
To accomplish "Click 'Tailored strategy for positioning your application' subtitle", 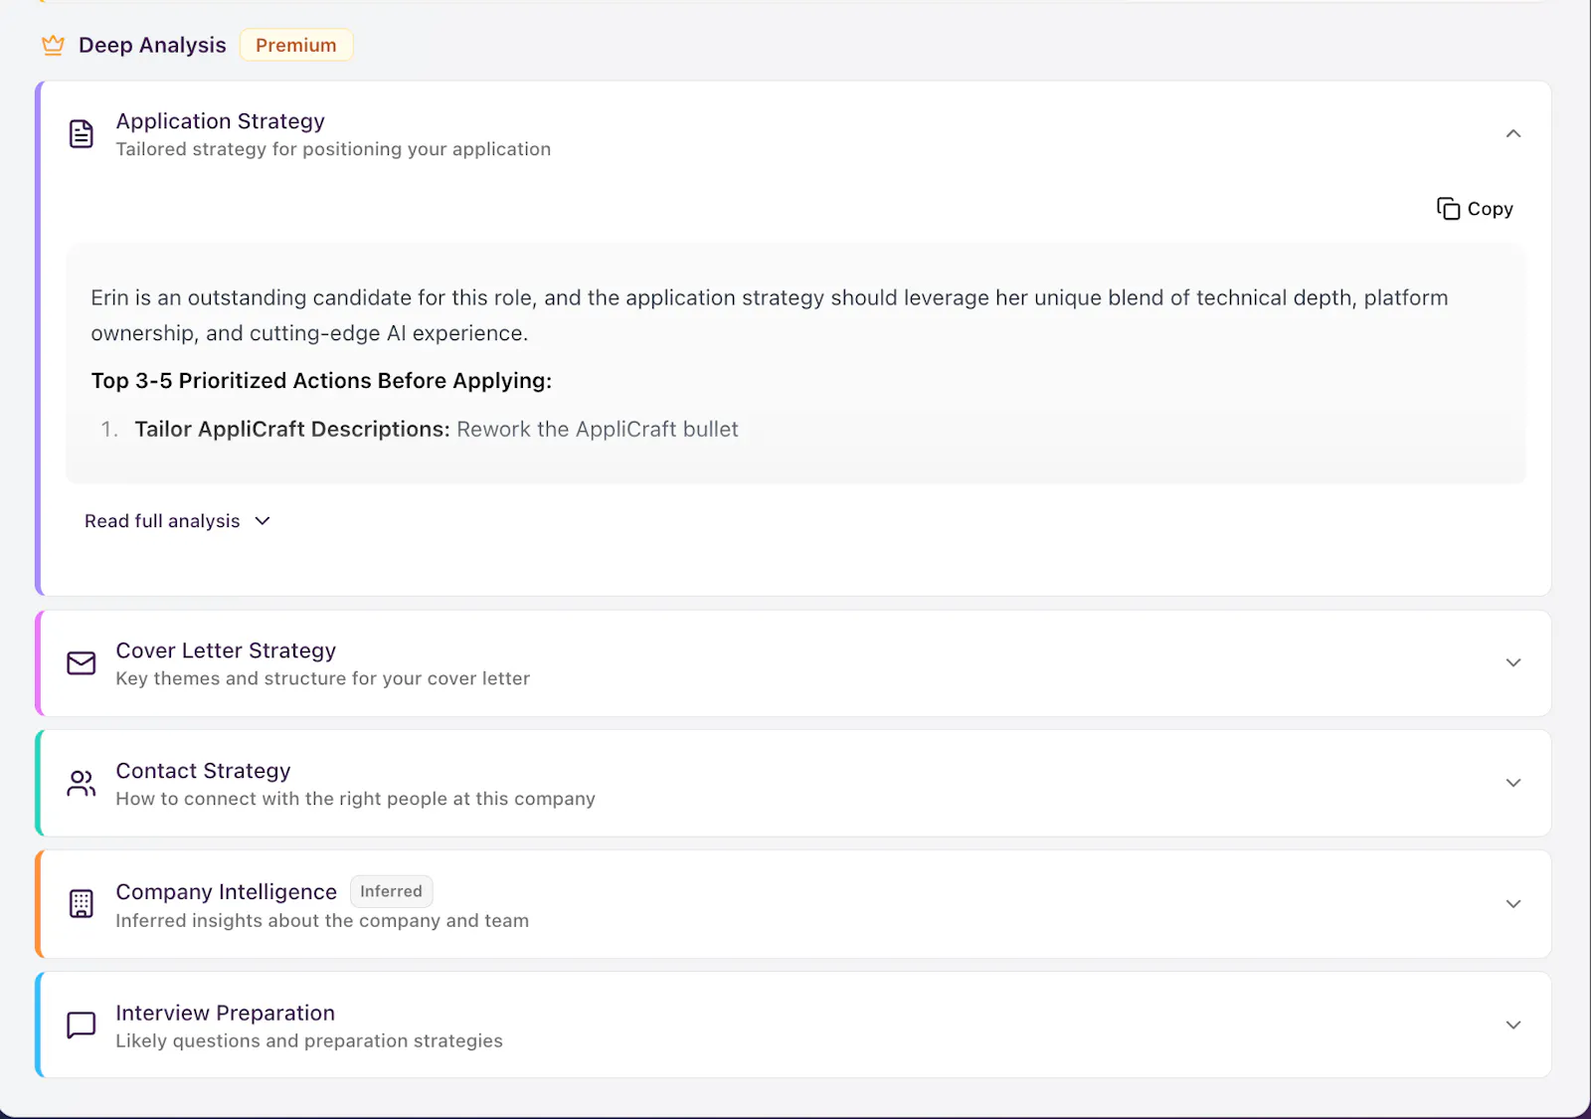I will click(x=333, y=149).
